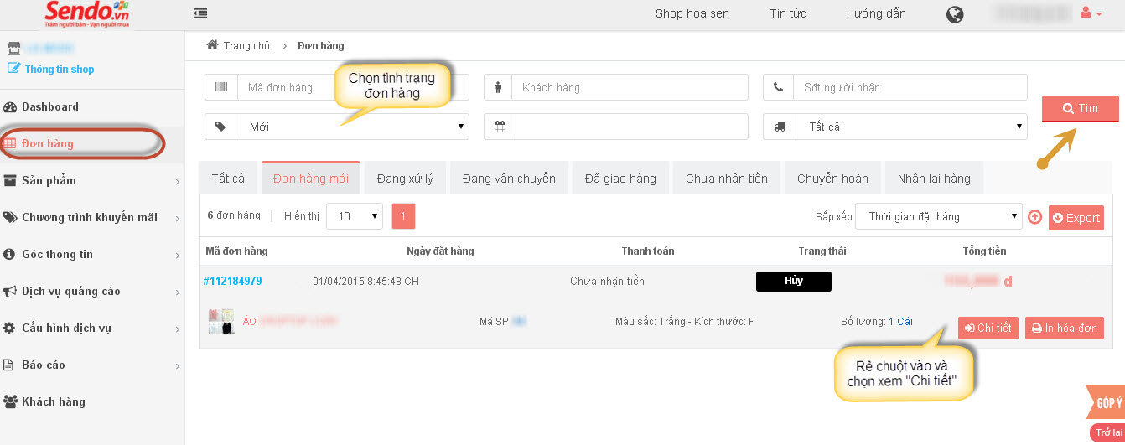Image resolution: width=1125 pixels, height=445 pixels.
Task: Click the Báo cáo document icon
Action: (8, 365)
